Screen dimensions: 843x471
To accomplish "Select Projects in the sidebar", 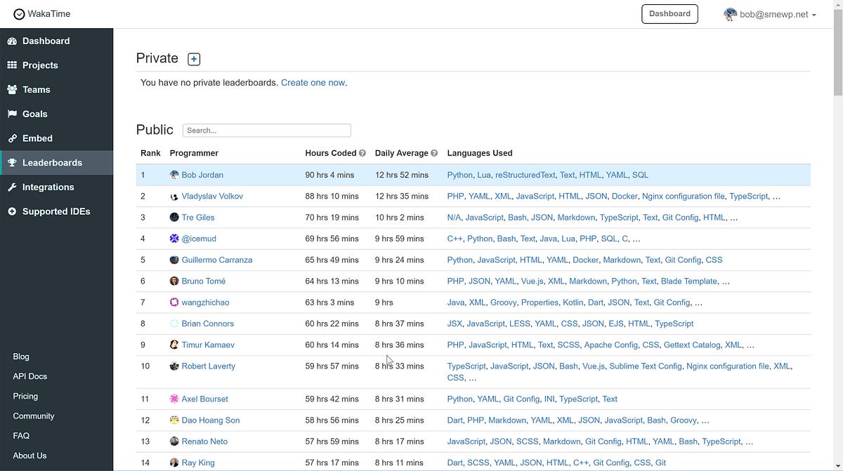I will (x=40, y=65).
